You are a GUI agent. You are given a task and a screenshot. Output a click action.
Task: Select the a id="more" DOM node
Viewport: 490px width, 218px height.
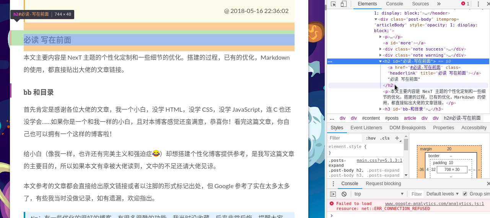click(x=405, y=43)
